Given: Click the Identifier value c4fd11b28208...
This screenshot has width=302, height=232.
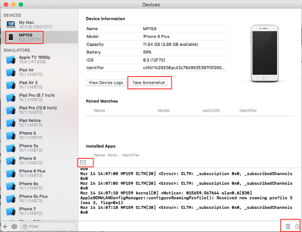Looking at the screenshot, I should tap(184, 68).
